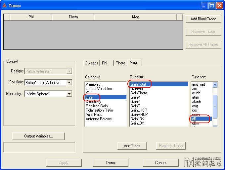Screen dimensions: 225x170
Task: Click the Phi column header
Action: pos(31,17)
